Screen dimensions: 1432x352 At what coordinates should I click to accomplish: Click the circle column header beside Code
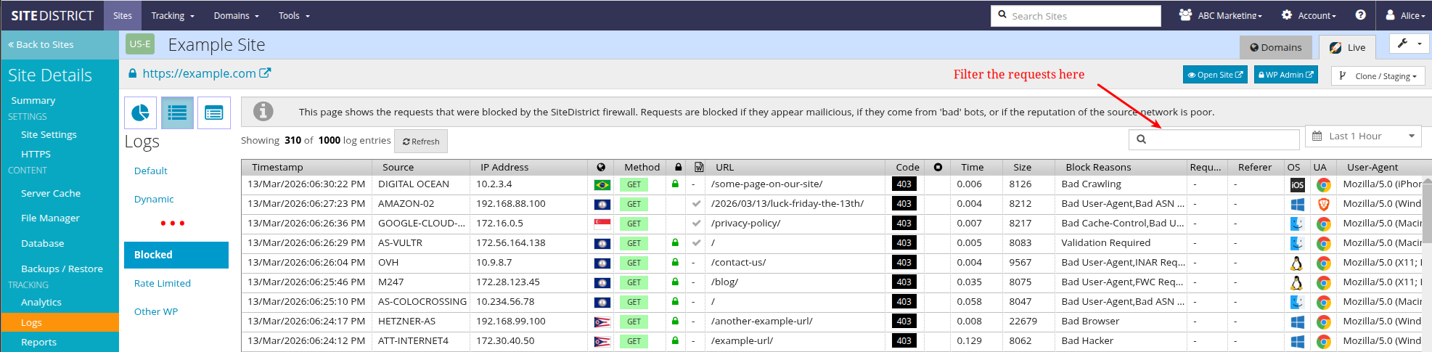[938, 167]
